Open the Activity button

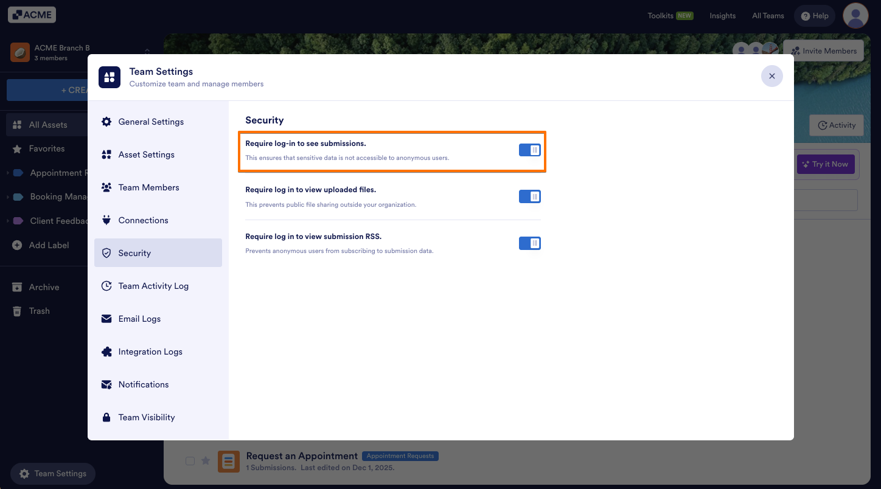pos(837,125)
